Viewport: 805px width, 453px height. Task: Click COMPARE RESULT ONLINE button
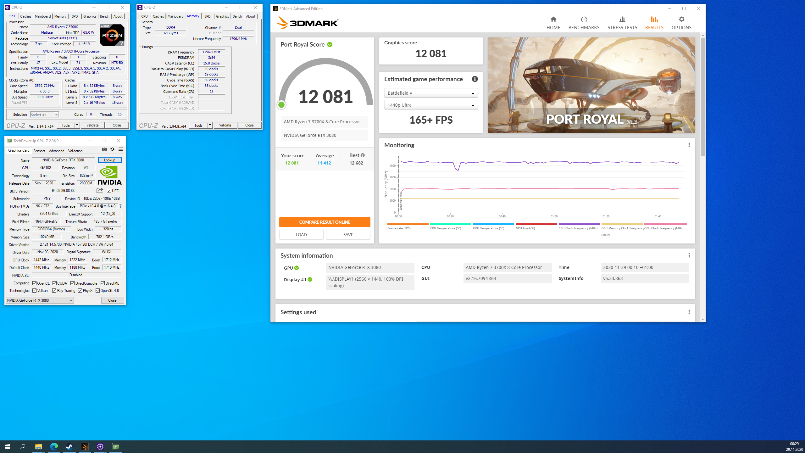[x=325, y=222]
